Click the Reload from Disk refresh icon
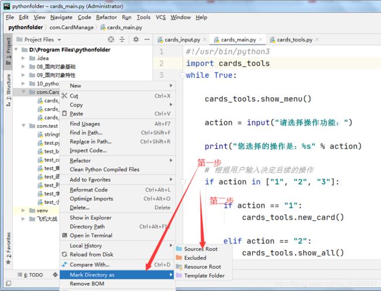This screenshot has height=291, width=381. pyautogui.click(x=64, y=254)
